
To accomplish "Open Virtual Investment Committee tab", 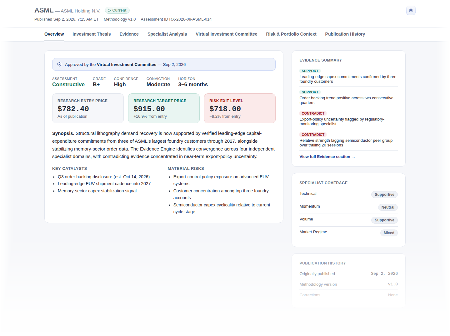I will (x=227, y=34).
